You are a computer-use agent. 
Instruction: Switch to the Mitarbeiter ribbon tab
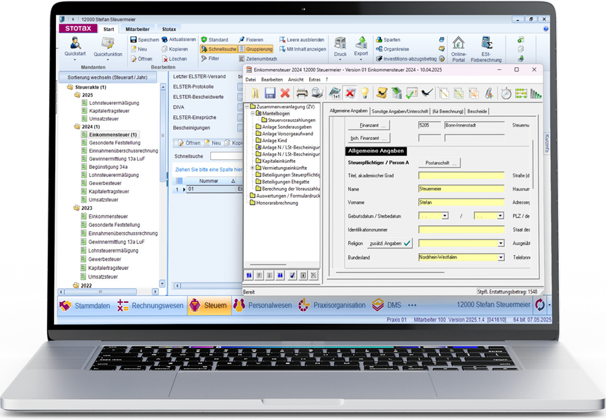[x=137, y=29]
